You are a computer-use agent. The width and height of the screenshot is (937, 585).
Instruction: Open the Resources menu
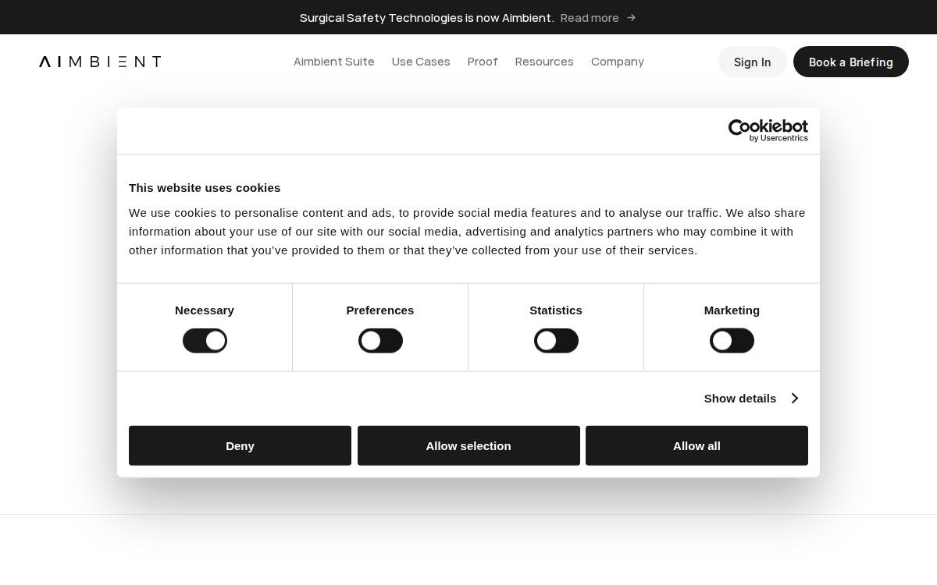544,62
